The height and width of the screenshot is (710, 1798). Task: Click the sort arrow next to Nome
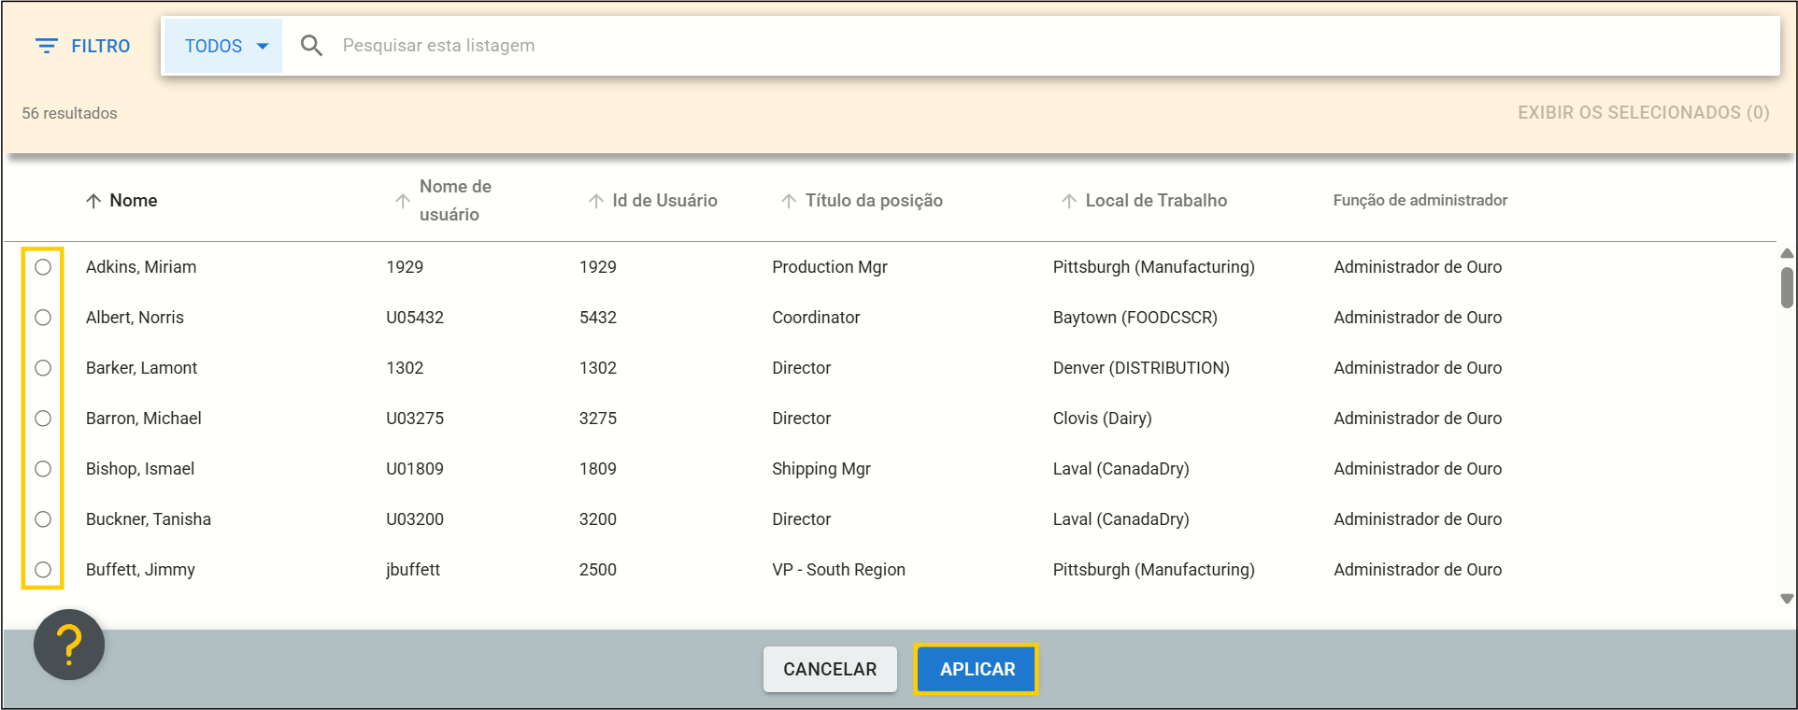tap(93, 201)
